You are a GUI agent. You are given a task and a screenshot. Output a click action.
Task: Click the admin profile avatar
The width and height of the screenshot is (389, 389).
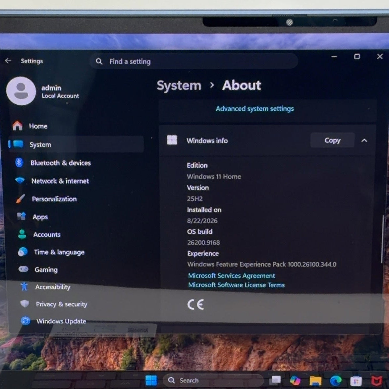tap(21, 91)
